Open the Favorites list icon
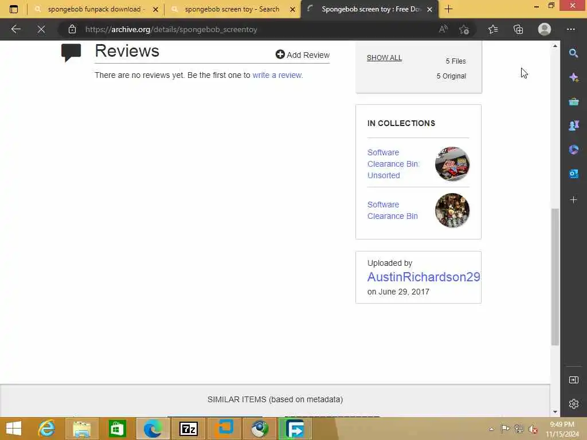 (493, 29)
